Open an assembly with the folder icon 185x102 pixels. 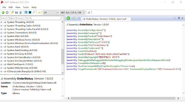tap(12, 12)
